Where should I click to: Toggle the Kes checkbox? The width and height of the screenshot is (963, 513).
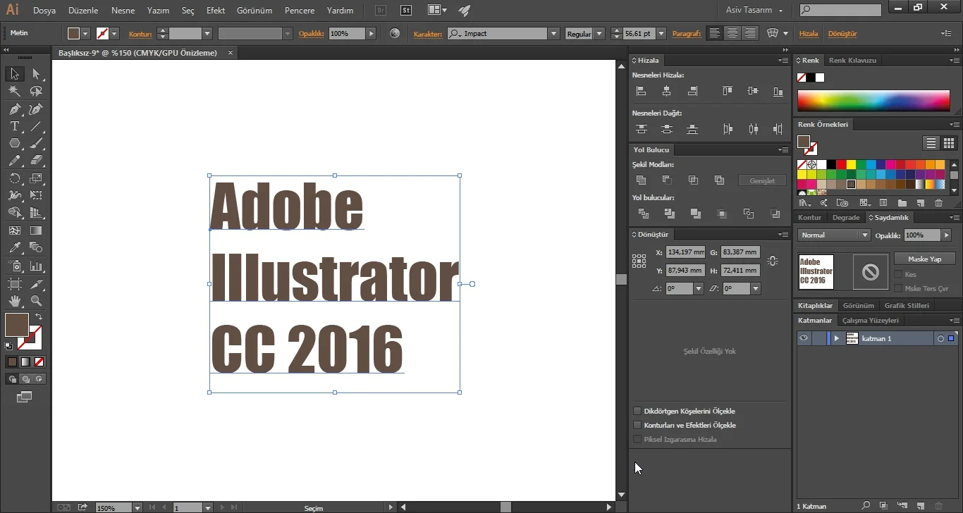pyautogui.click(x=898, y=274)
